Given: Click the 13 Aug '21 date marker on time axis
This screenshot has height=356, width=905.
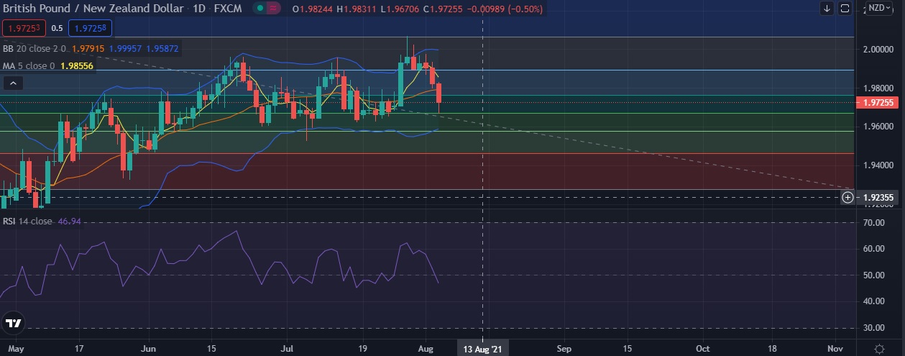Looking at the screenshot, I should point(482,349).
